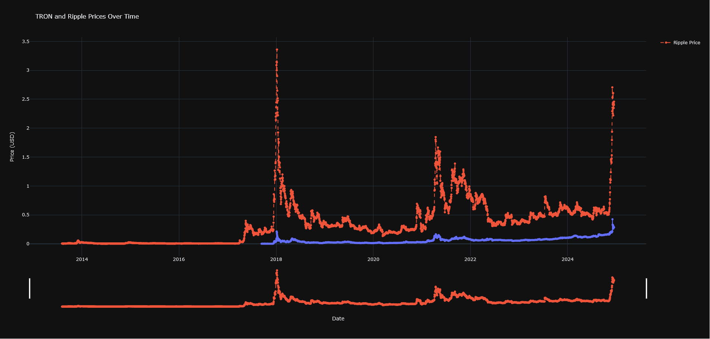Image resolution: width=710 pixels, height=339 pixels.
Task: Select Ripple's highest 2018 peak data point
Action: click(277, 49)
